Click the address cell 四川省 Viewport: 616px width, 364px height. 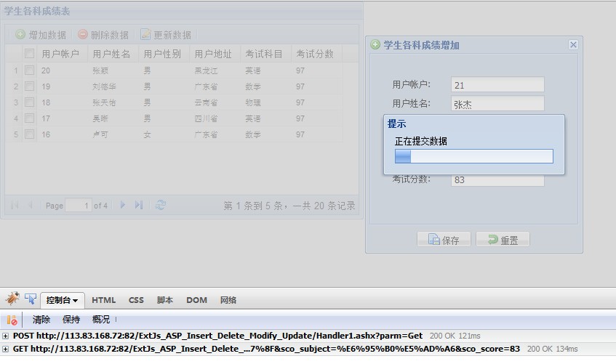206,118
